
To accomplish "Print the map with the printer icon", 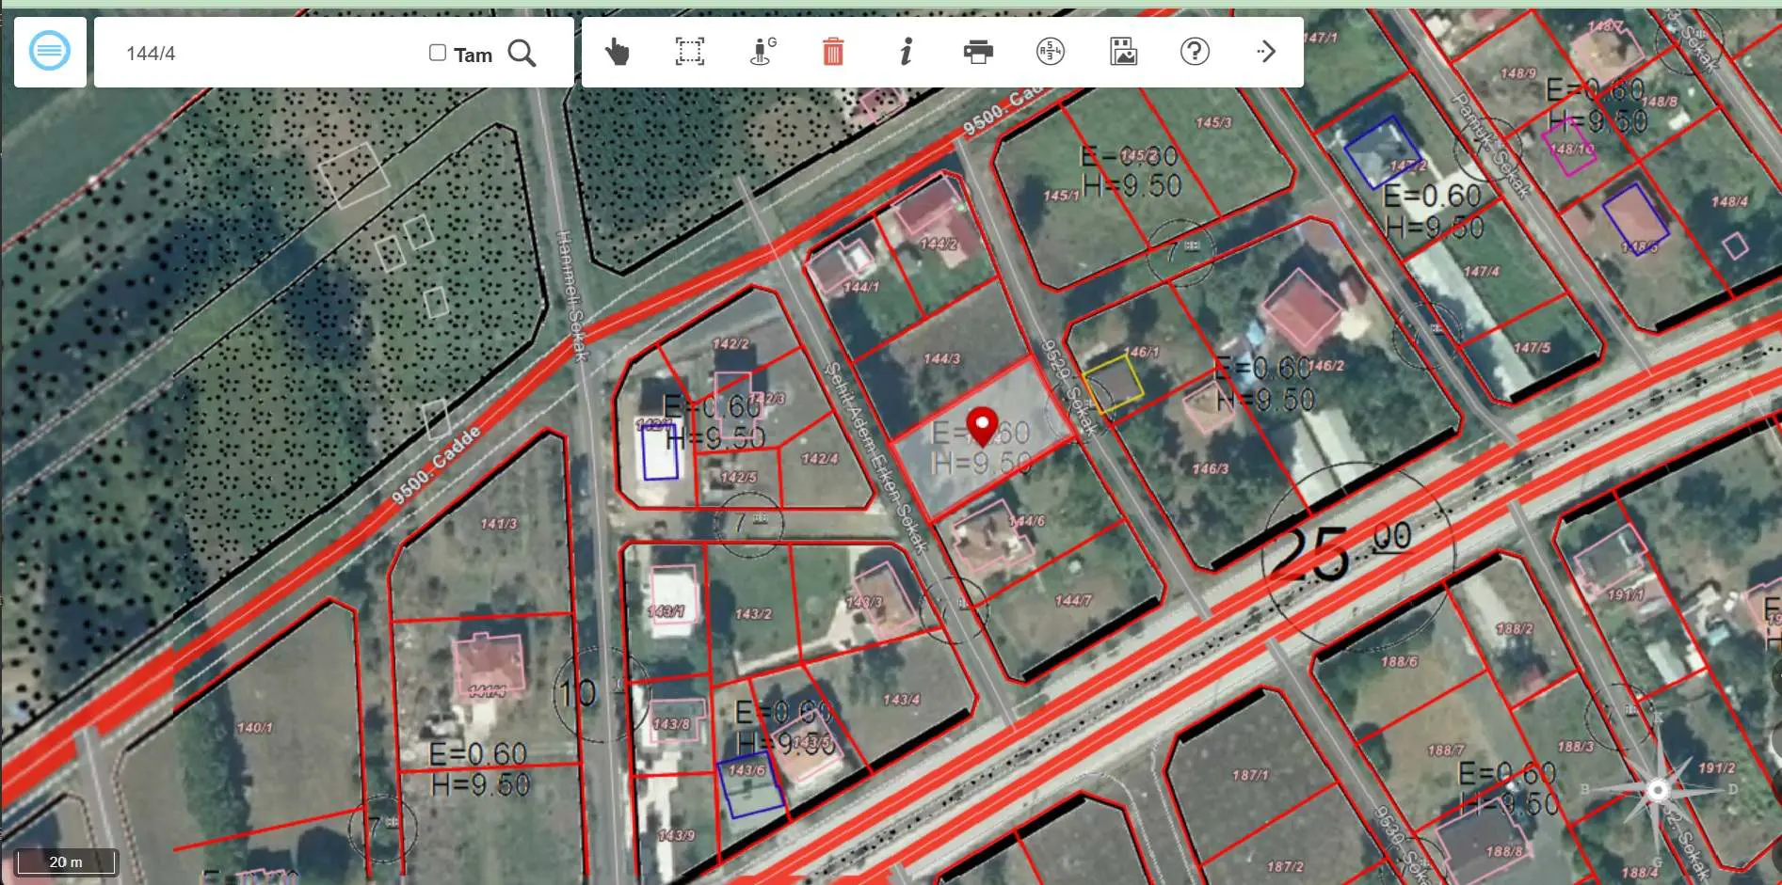I will click(978, 52).
